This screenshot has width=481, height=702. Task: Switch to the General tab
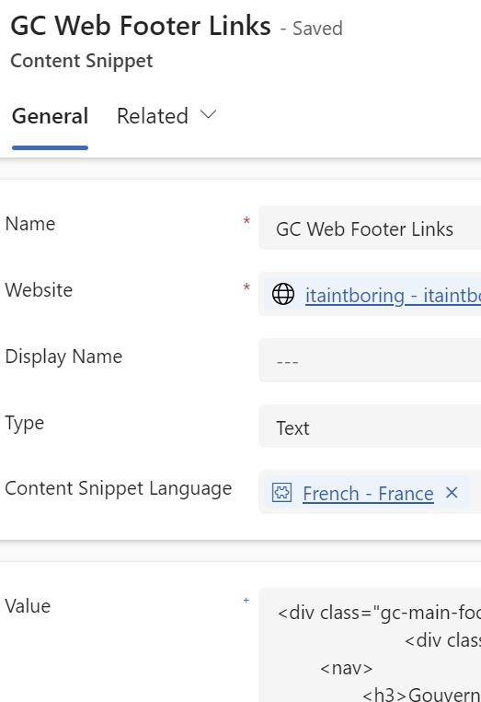(50, 116)
